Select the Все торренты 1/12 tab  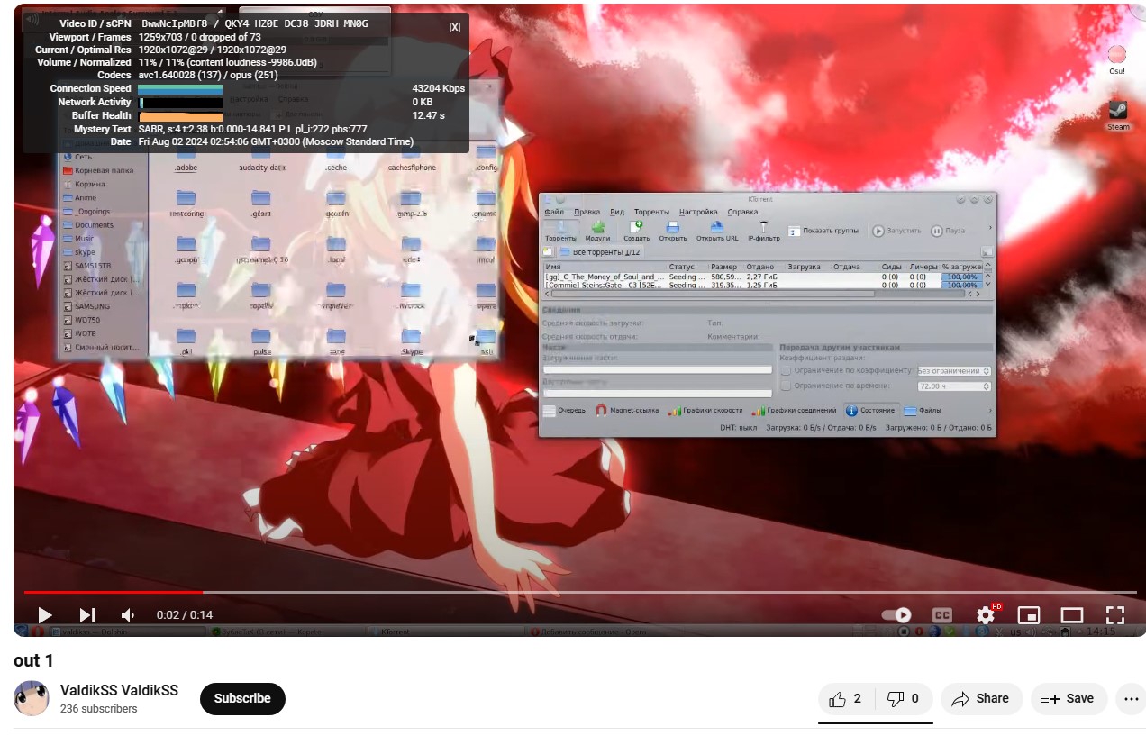[601, 252]
